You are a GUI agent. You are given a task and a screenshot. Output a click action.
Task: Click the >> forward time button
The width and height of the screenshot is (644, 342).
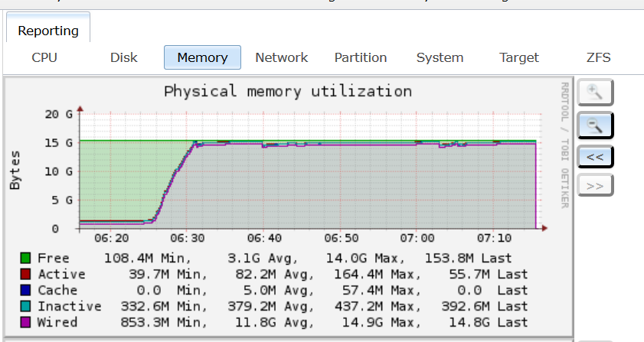595,184
